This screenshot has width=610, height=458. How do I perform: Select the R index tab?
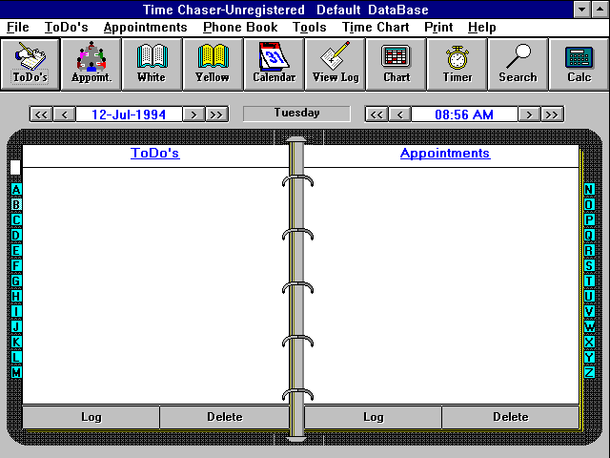click(589, 250)
